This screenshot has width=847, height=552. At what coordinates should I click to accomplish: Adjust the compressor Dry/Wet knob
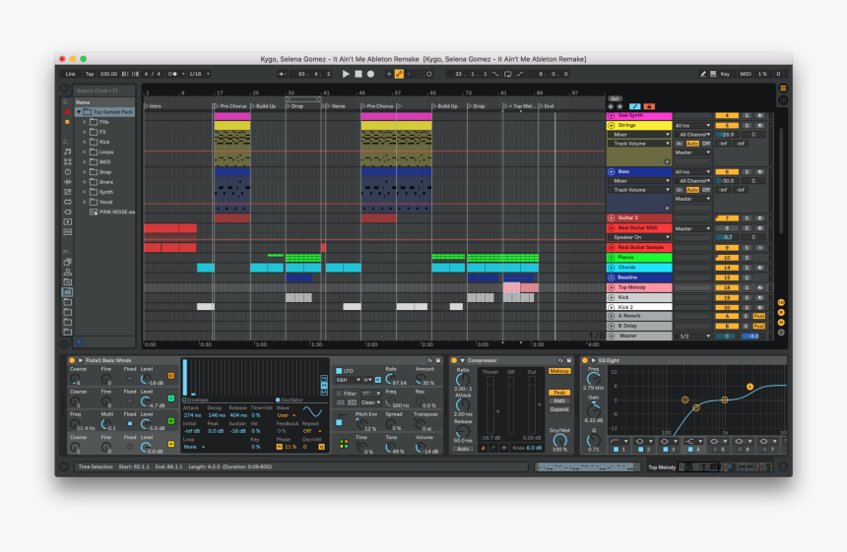[559, 438]
